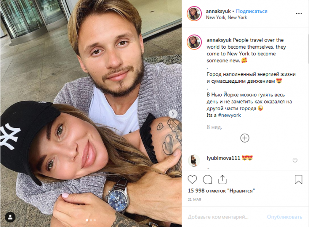This screenshot has height=227, width=309.
Task: Show tagged people with the person icon
Action: [x=10, y=217]
